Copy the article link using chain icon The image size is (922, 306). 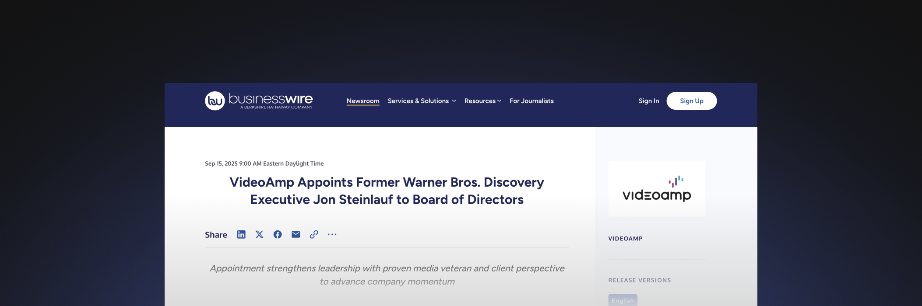point(314,235)
